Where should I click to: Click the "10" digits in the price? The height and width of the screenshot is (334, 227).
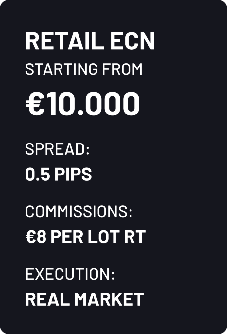[x=58, y=104]
